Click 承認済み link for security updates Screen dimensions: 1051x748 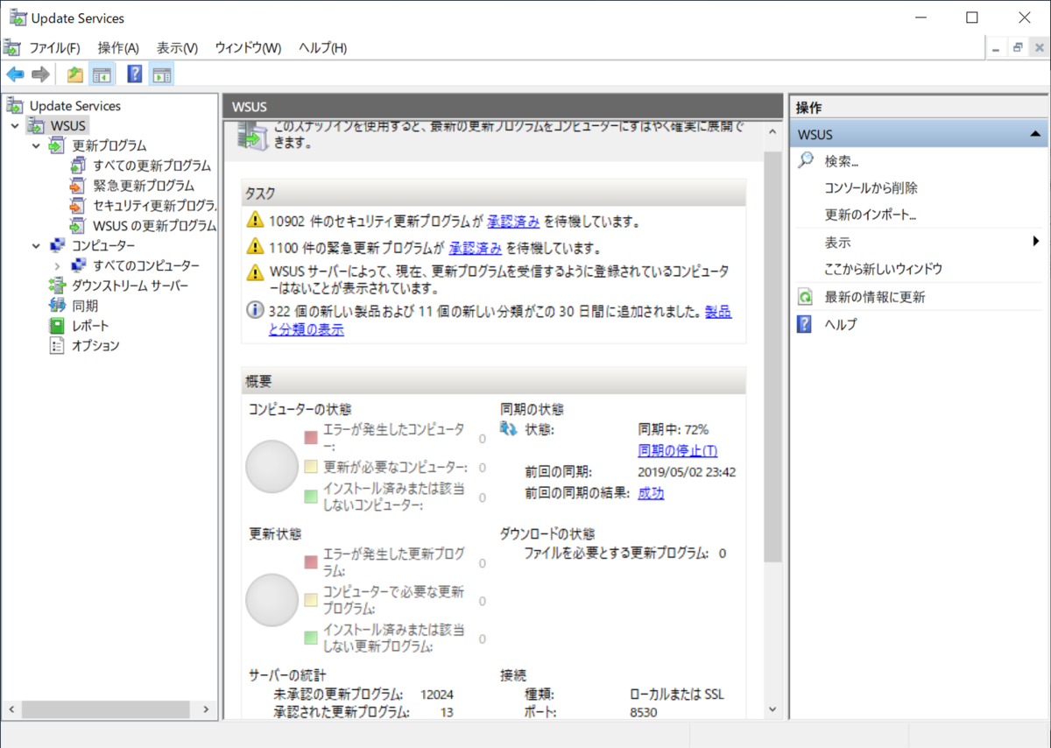click(x=513, y=221)
